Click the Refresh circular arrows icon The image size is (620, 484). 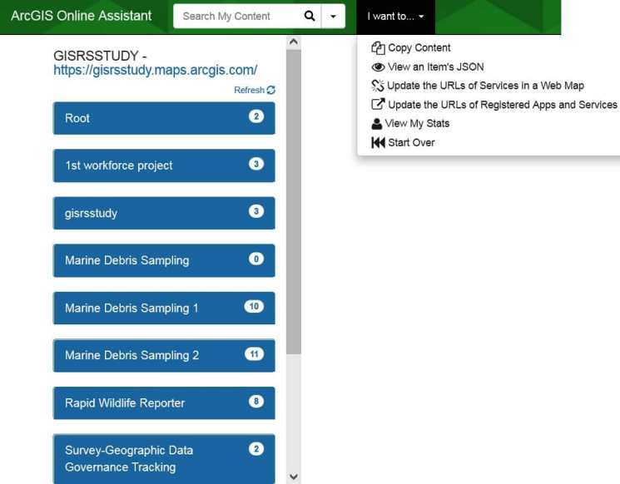[x=270, y=90]
